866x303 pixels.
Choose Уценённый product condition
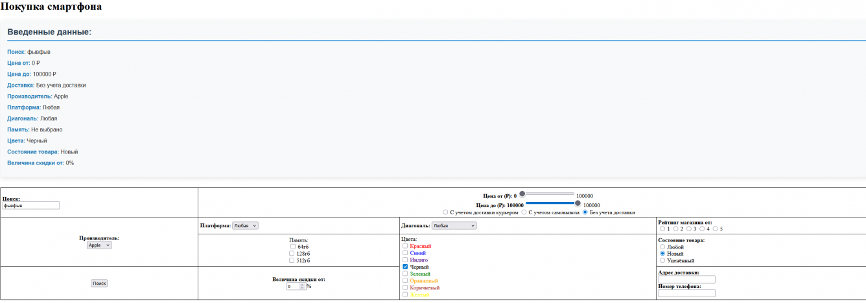[x=662, y=260]
